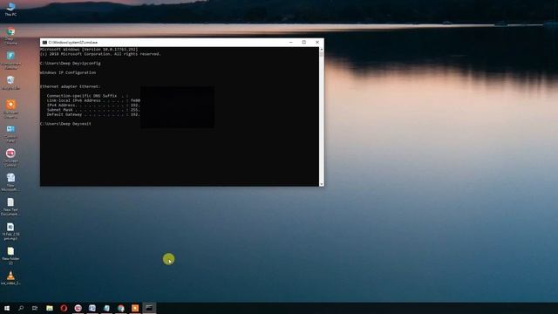The image size is (558, 314).
Task: Switch to the red circular app on the taskbar
Action: [x=78, y=308]
